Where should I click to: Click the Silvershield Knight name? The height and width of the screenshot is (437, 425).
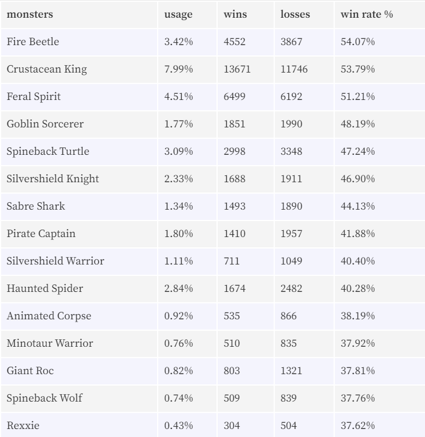[53, 179]
